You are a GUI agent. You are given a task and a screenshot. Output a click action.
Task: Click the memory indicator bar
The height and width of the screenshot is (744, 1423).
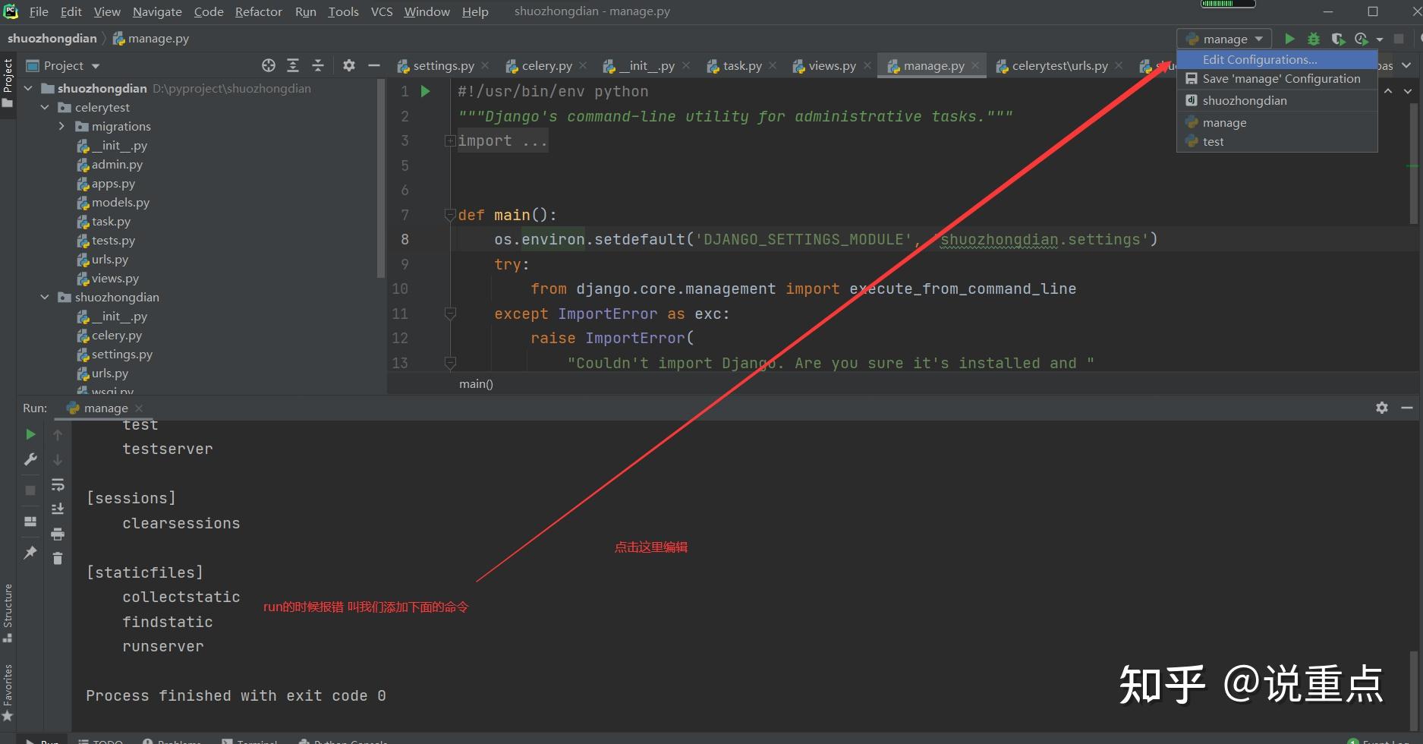(1227, 4)
